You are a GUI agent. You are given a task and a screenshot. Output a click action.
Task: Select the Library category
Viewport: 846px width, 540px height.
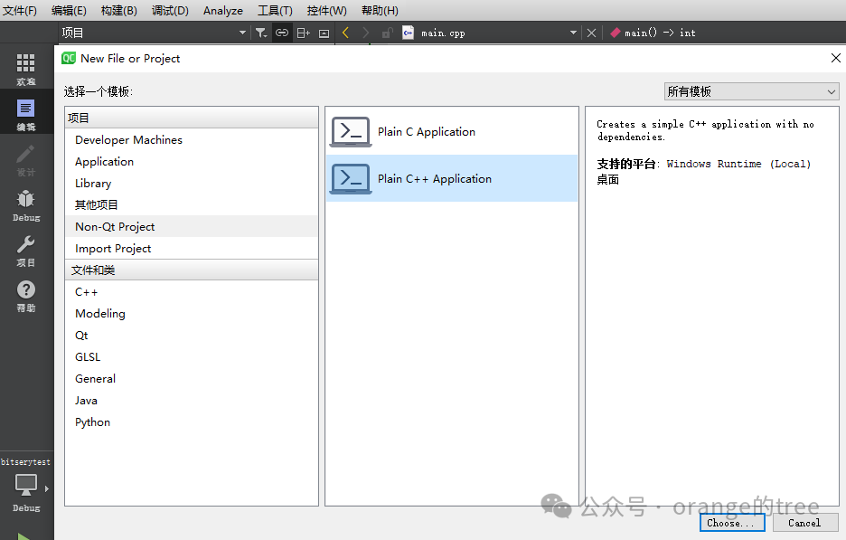(192, 183)
